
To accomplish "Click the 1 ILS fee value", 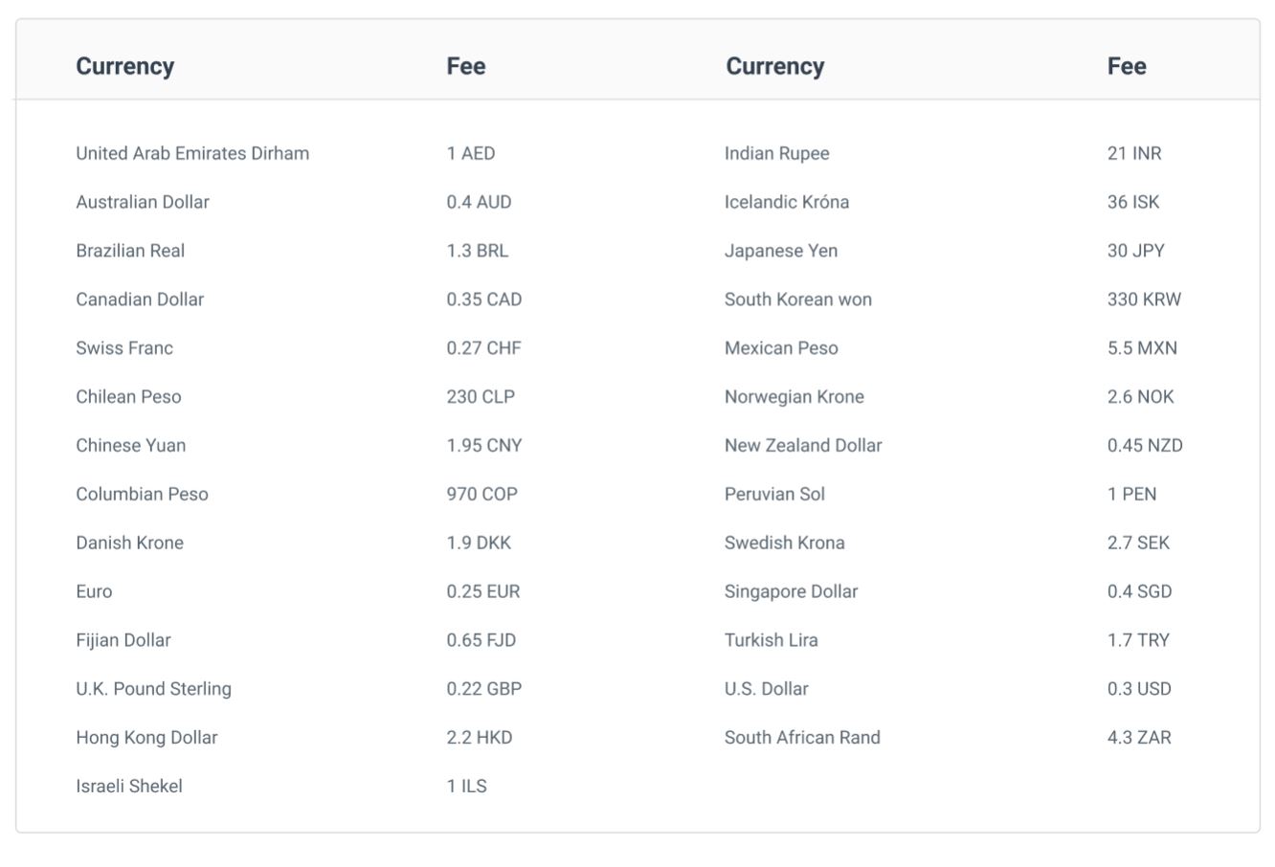I will 466,787.
